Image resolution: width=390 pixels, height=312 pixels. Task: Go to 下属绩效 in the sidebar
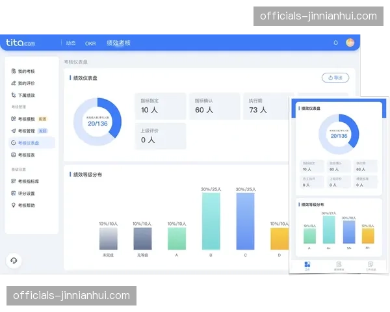tap(26, 95)
